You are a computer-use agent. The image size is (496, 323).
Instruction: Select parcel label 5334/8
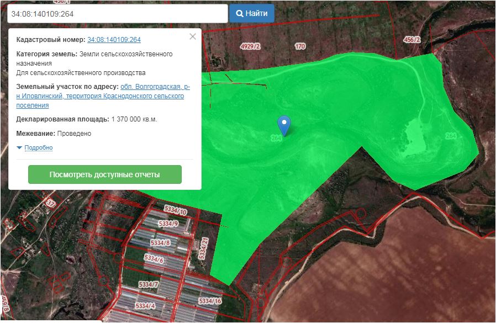tap(160, 243)
